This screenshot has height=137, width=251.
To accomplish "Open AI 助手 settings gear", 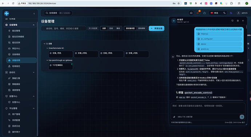I will (238, 21).
